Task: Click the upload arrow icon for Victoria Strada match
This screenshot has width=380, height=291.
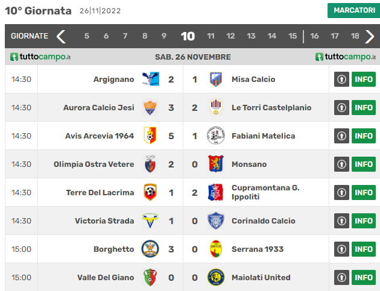Action: tap(341, 221)
